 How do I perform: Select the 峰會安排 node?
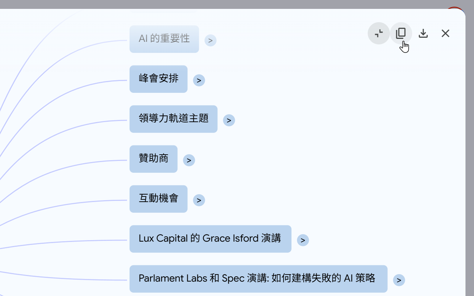tap(158, 79)
